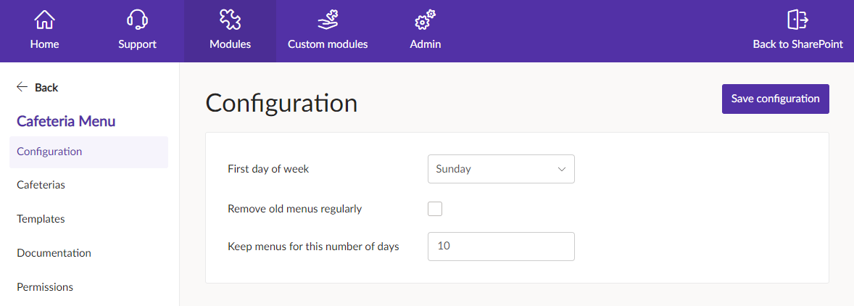Expand the First day of week dropdown
The width and height of the screenshot is (854, 306).
pyautogui.click(x=501, y=169)
